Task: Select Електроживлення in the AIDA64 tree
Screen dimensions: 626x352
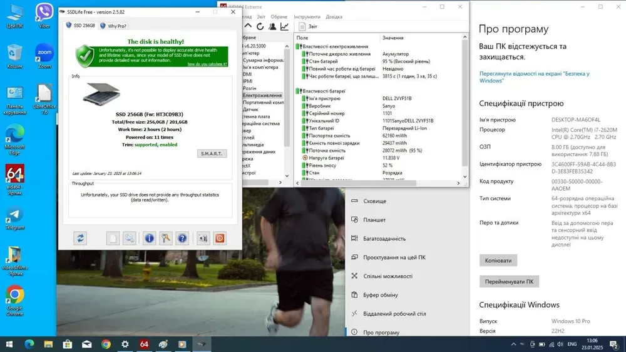Action: point(262,96)
